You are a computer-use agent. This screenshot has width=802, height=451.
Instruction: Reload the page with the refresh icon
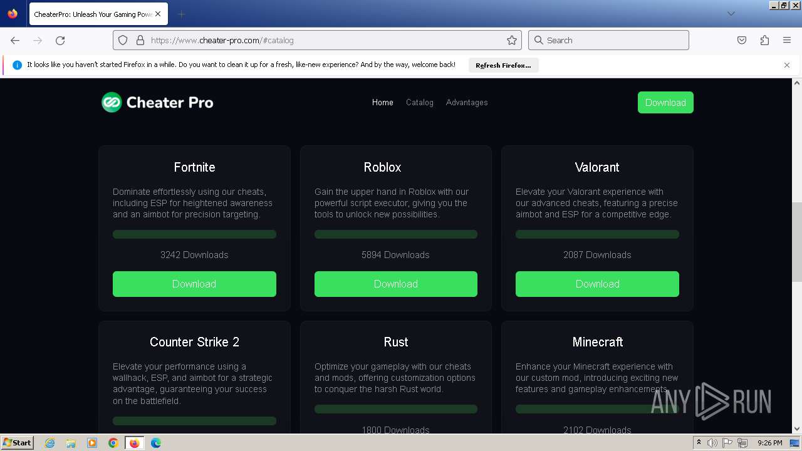pyautogui.click(x=60, y=40)
